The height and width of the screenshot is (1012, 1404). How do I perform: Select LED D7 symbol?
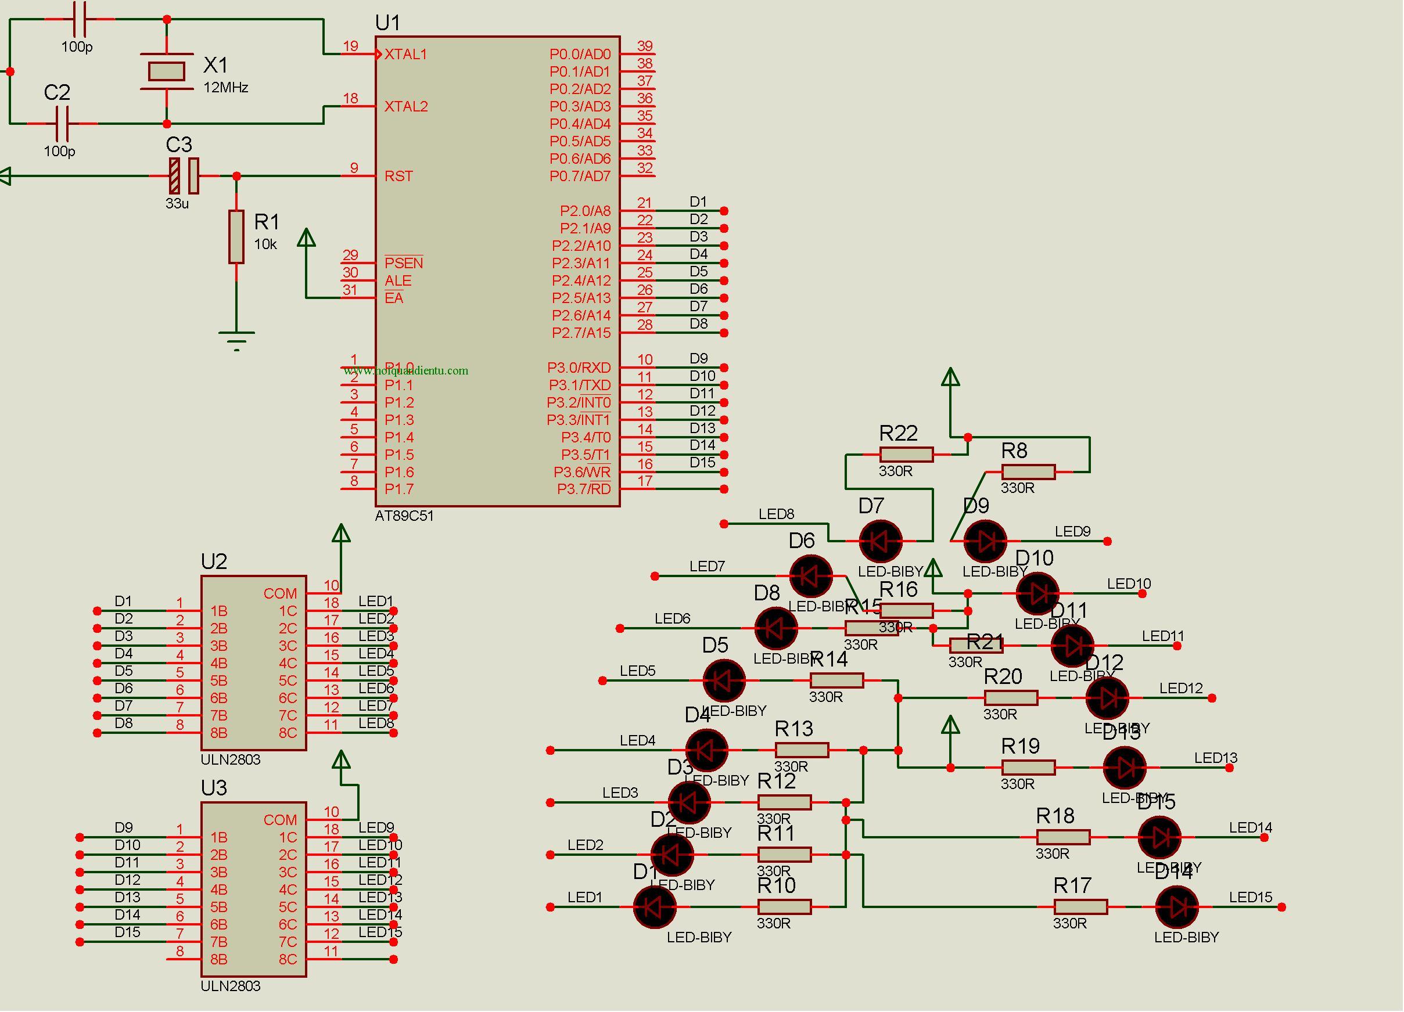(x=881, y=541)
